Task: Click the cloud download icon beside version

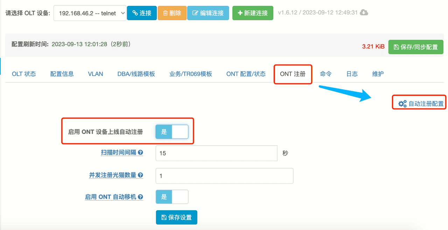Action: click(364, 13)
